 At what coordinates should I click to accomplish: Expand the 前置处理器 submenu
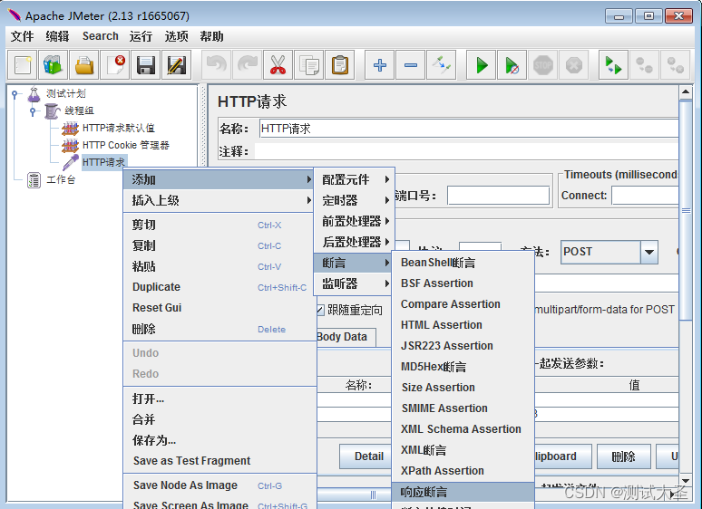coord(354,221)
